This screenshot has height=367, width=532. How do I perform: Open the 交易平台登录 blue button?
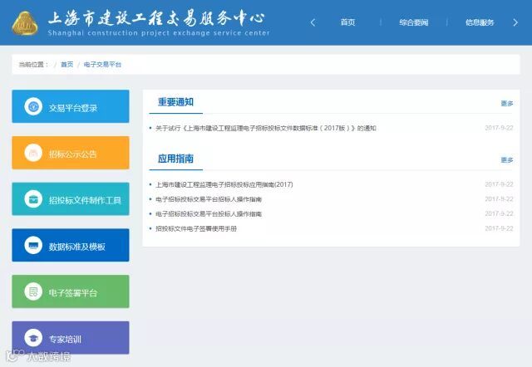click(x=71, y=106)
